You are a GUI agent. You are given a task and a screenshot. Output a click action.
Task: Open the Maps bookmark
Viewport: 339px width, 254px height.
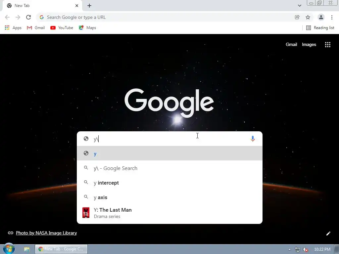pyautogui.click(x=87, y=28)
